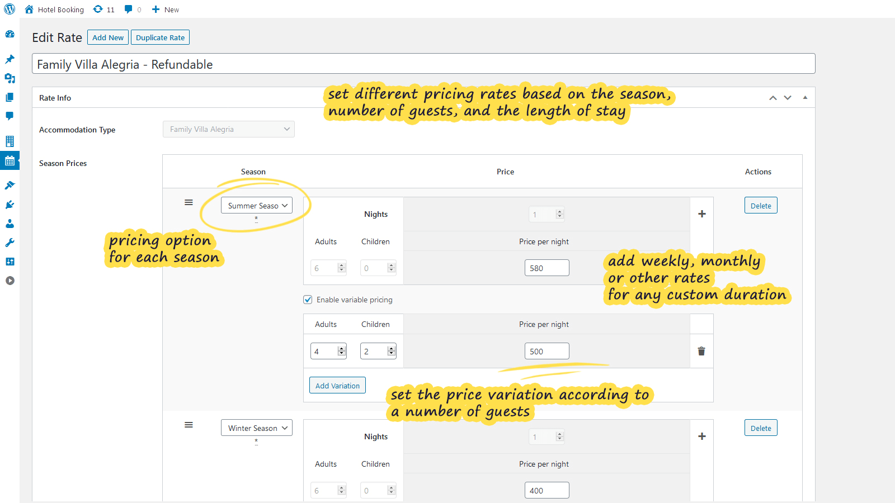The width and height of the screenshot is (895, 503).
Task: Collapse the Rate Info panel with triangle toggle
Action: click(x=805, y=98)
